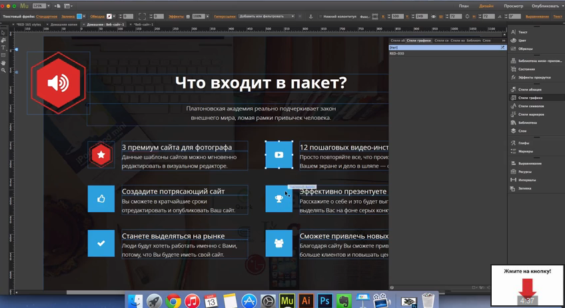The width and height of the screenshot is (565, 308).
Task: Switch to *Веб-сайт-1 document tab
Action: pyautogui.click(x=143, y=25)
